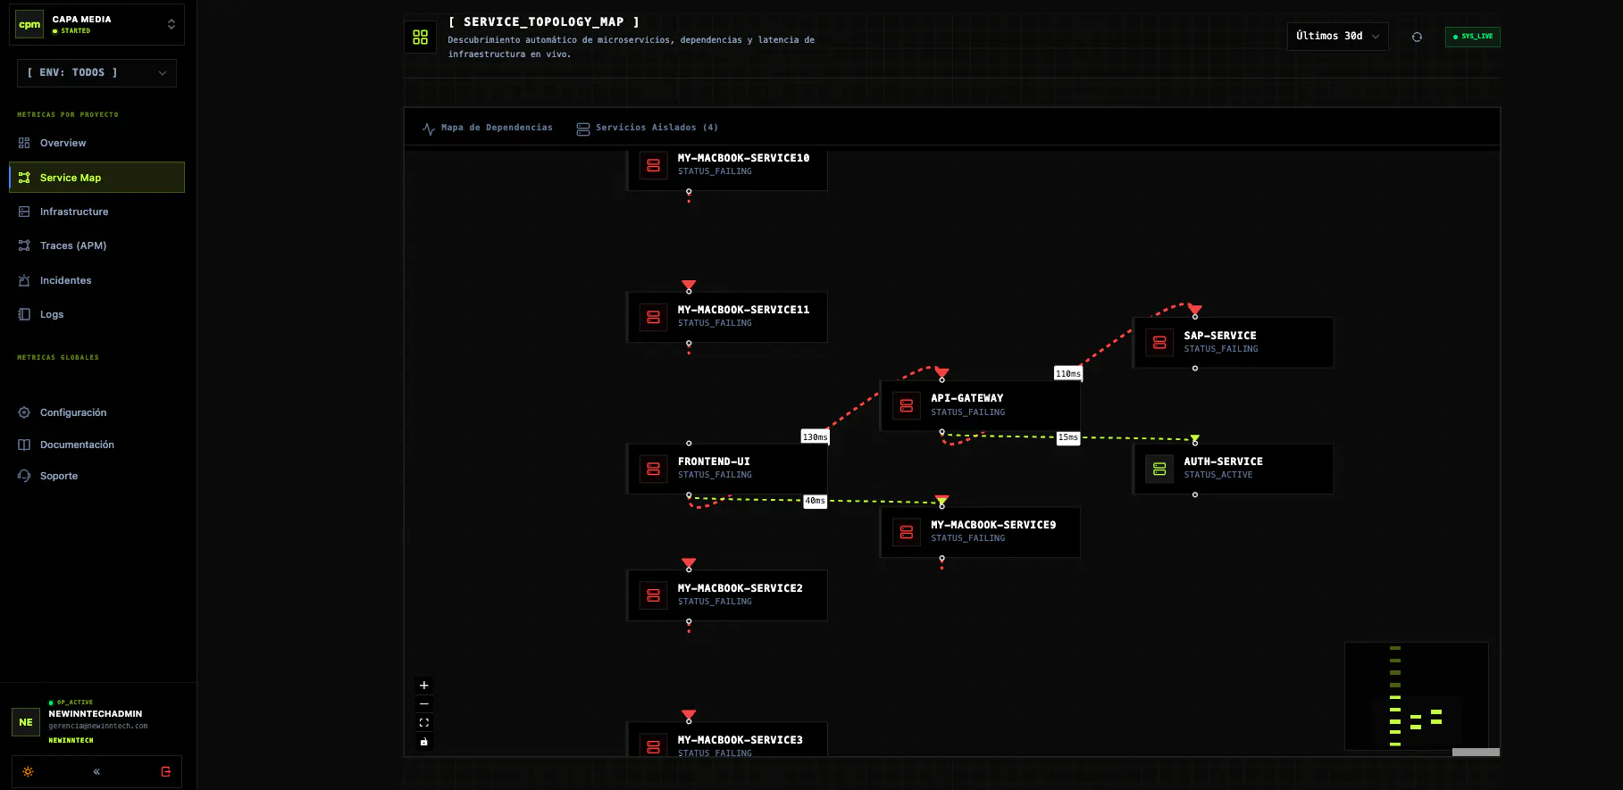Click the MY-MACBOOK-SERVICE3 server icon

[x=653, y=746]
